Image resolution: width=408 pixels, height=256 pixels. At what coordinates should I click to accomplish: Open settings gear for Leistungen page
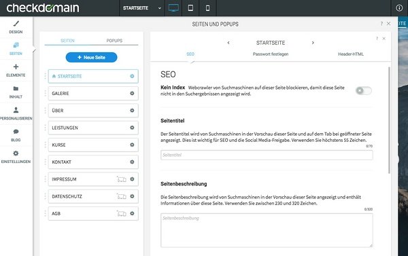[132, 128]
